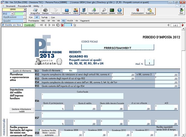Open the RX quadro tab
Viewport: 186px width, 137px height.
point(77,21)
